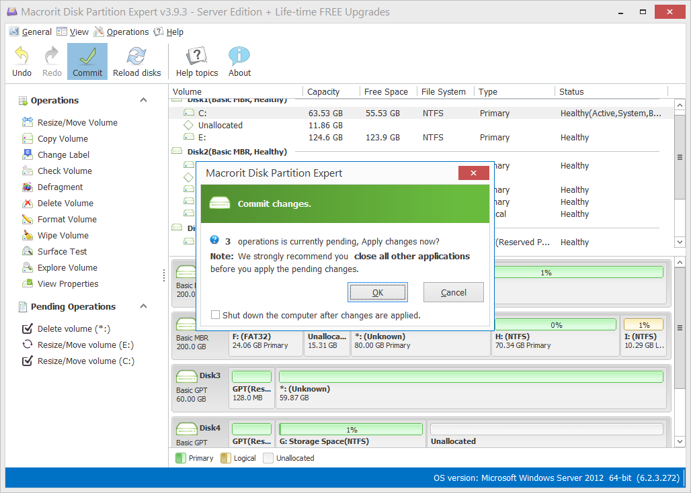Click the Disk3 drive icon
This screenshot has height=493, width=691.
click(186, 376)
